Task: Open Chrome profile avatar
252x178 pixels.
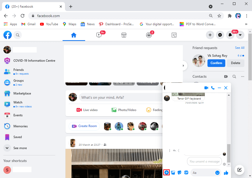Action: 238,16
